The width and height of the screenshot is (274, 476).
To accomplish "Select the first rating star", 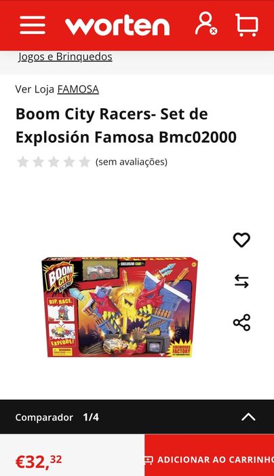I will pyautogui.click(x=22, y=162).
